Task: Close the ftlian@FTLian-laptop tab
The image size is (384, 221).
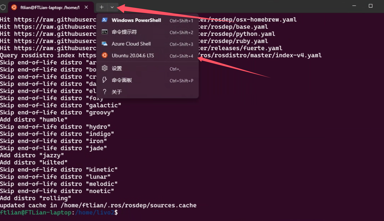Action: (86, 7)
